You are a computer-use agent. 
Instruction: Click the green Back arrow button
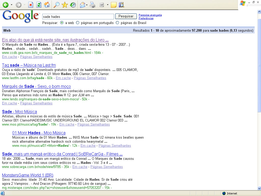5,5
